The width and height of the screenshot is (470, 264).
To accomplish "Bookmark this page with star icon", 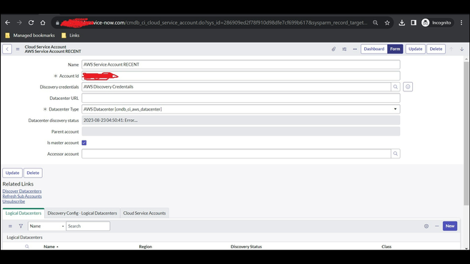I will pos(387,22).
